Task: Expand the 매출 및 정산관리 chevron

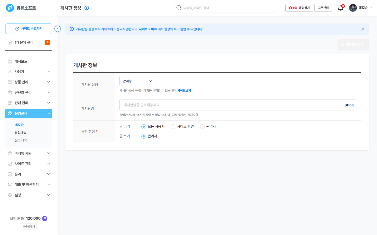Action: point(49,185)
